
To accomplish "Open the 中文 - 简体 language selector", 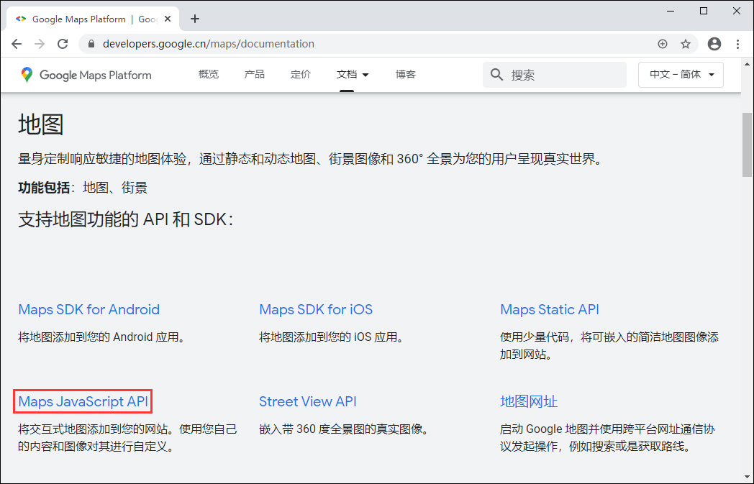I will [680, 74].
